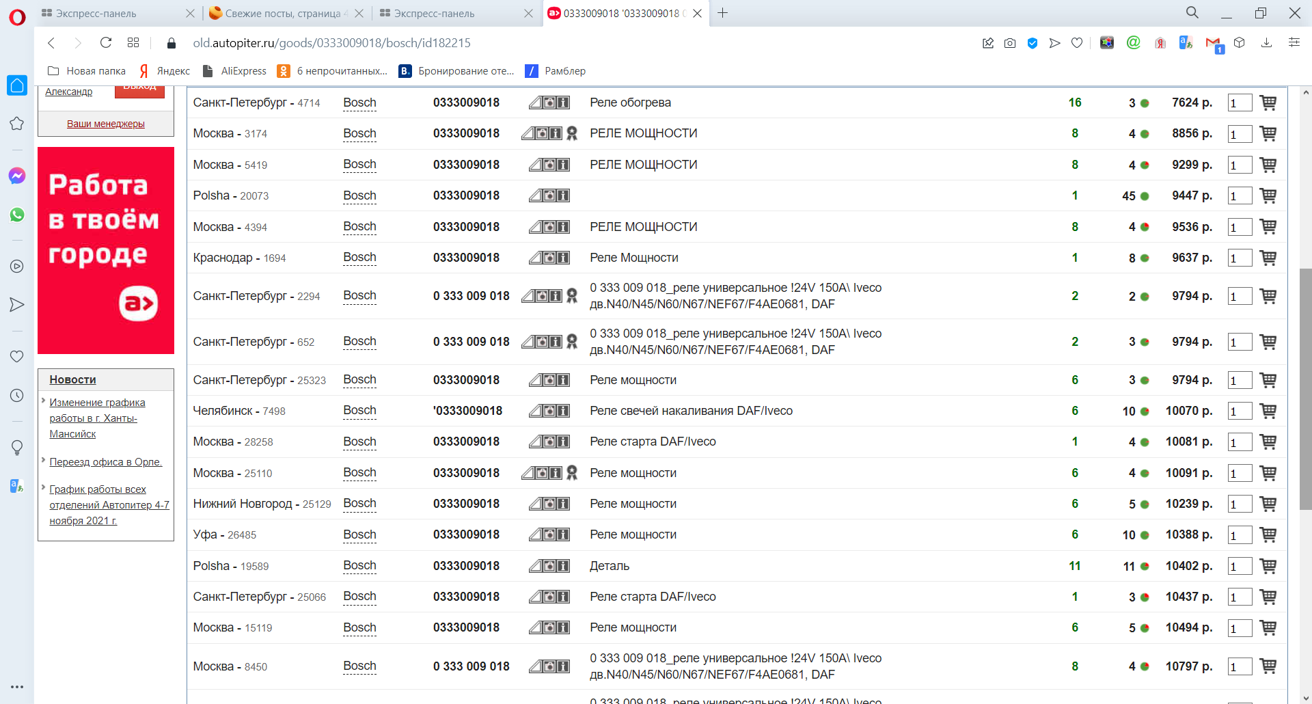Click the Bosch brand link in the Уфа row
The image size is (1312, 704).
click(x=359, y=534)
